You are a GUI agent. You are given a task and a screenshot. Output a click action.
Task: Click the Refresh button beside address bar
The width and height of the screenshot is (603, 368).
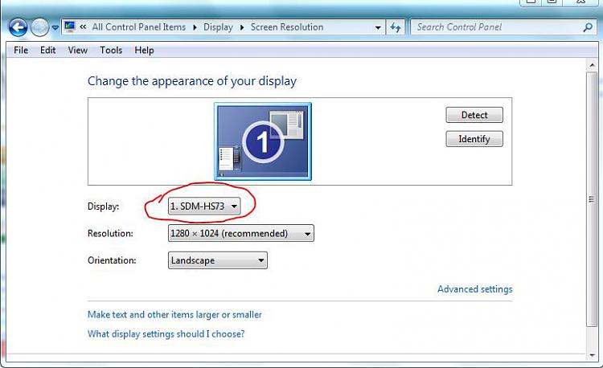click(x=396, y=27)
